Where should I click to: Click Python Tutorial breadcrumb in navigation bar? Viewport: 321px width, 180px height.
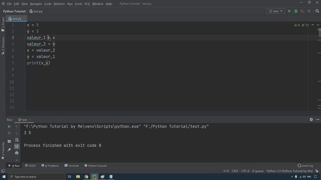pyautogui.click(x=14, y=11)
